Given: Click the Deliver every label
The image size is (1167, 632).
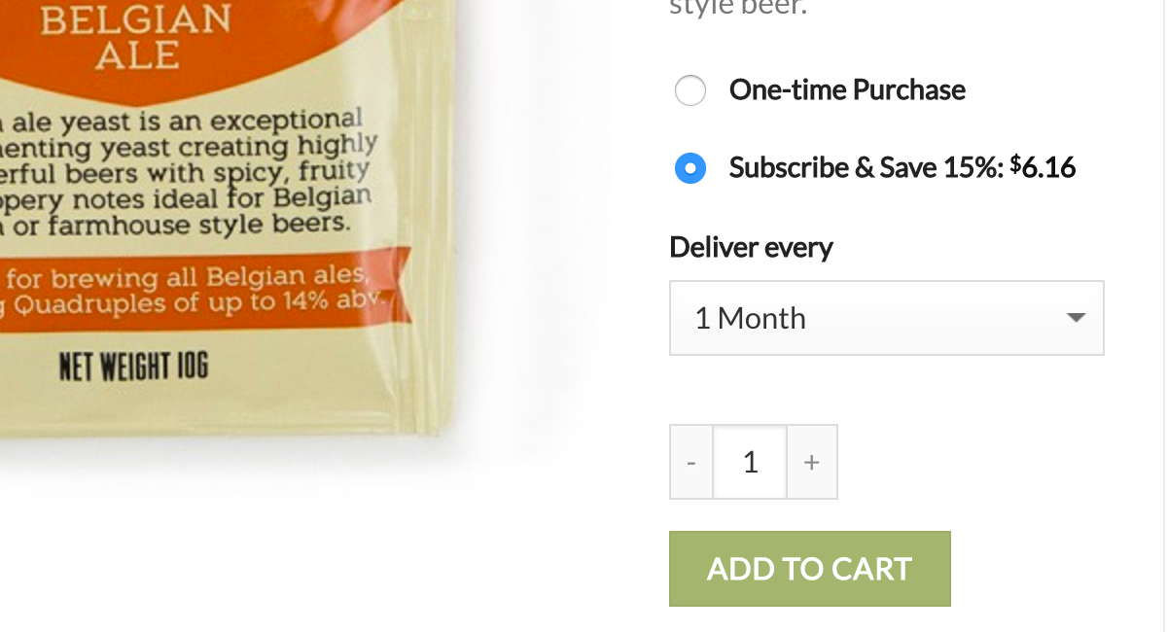Looking at the screenshot, I should pos(751,247).
